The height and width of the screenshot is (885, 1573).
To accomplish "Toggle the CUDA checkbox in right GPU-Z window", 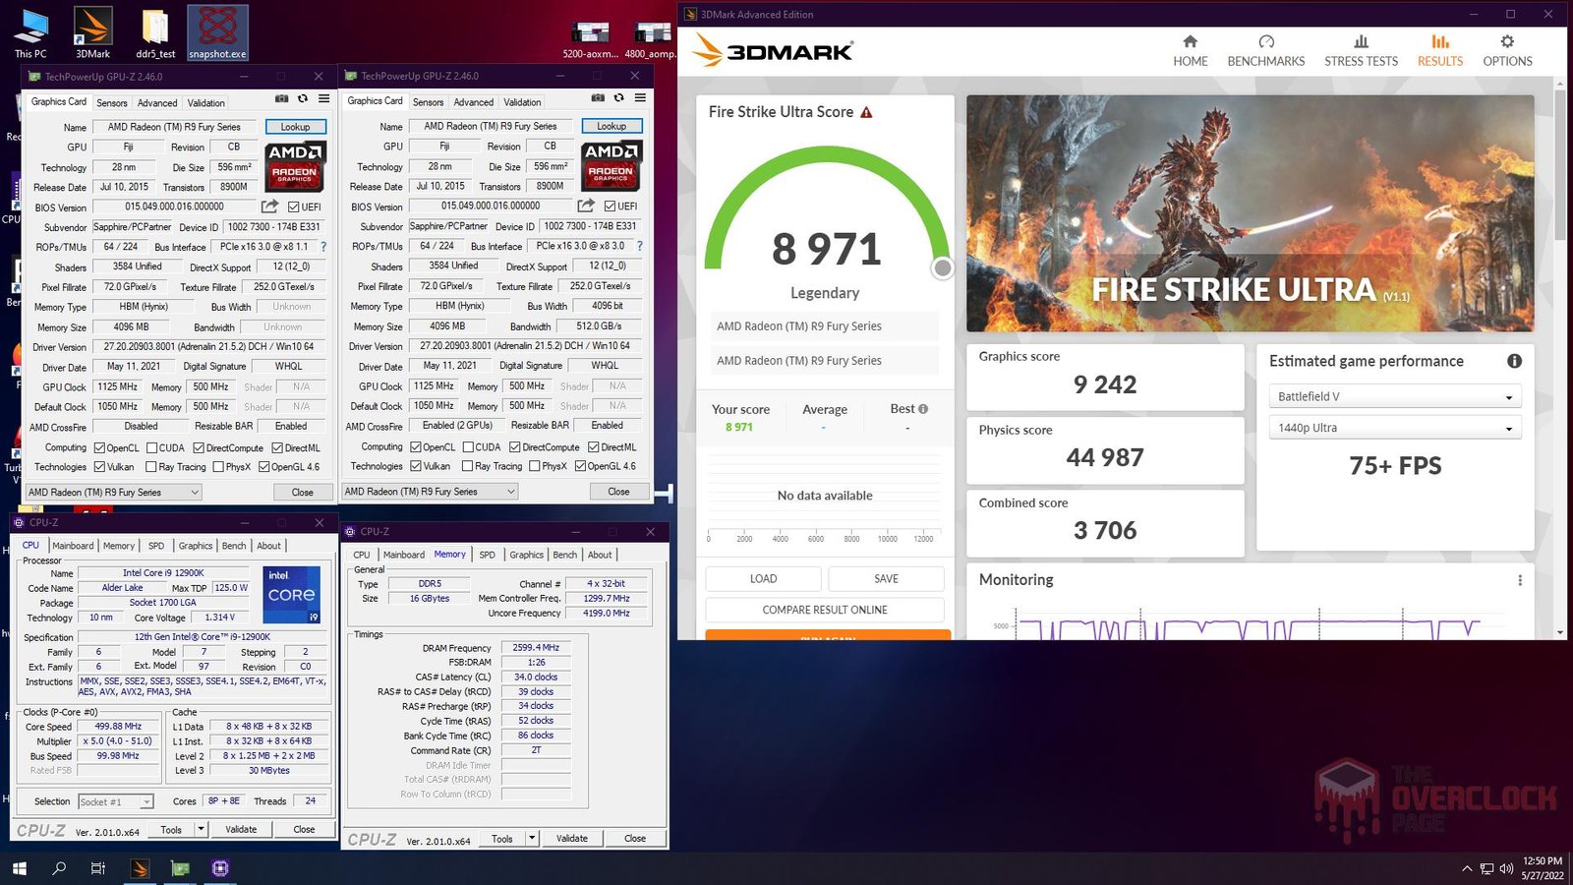I will click(x=468, y=447).
